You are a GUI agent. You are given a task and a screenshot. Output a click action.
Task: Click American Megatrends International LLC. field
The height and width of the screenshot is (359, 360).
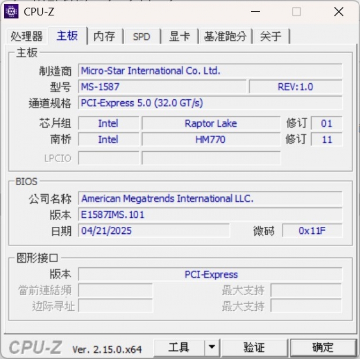coord(210,198)
